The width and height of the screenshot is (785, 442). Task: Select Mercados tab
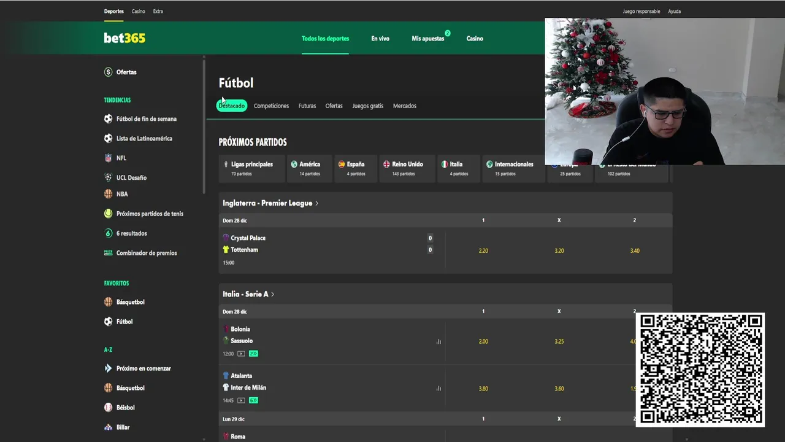pyautogui.click(x=405, y=106)
